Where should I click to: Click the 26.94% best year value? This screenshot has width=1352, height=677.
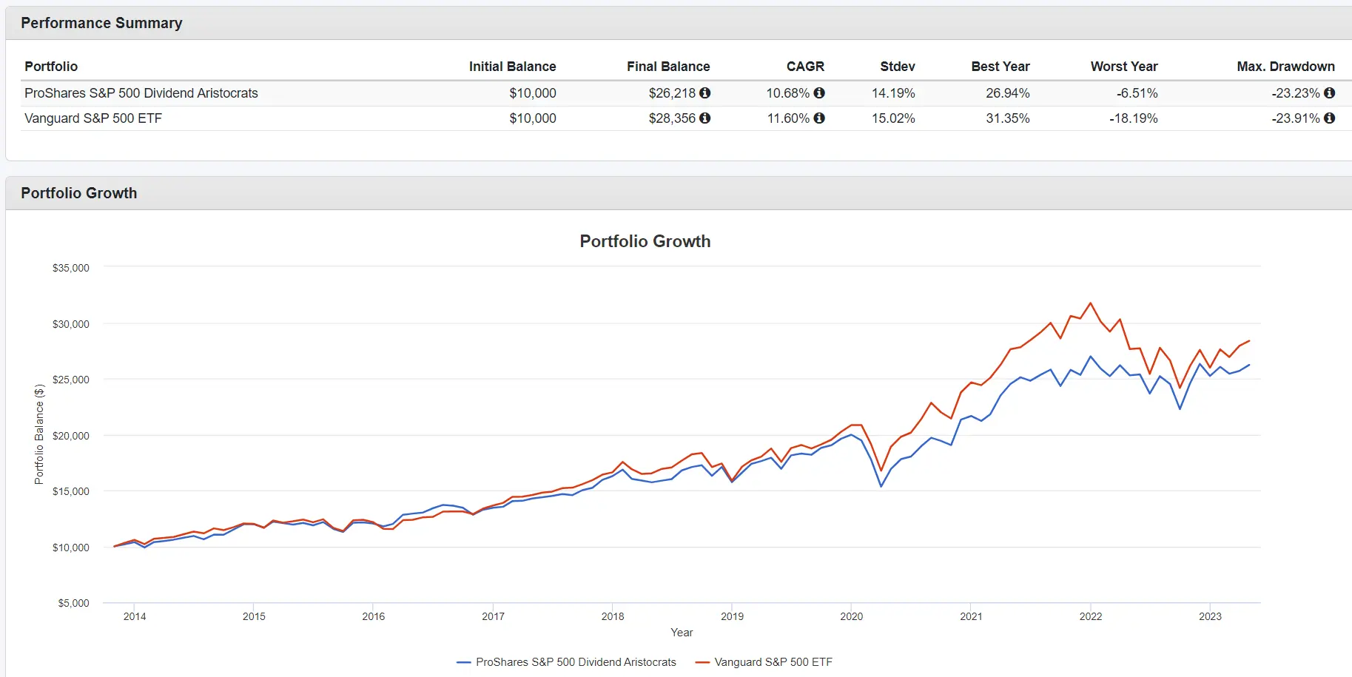coord(1007,93)
